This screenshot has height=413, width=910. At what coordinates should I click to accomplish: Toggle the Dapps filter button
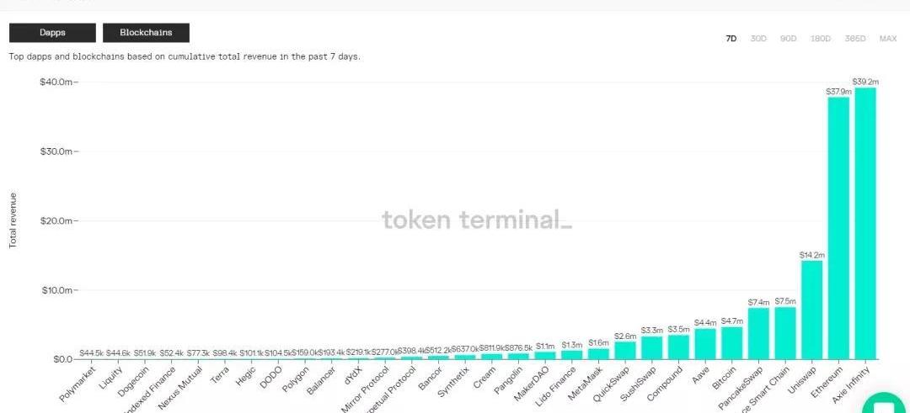52,33
